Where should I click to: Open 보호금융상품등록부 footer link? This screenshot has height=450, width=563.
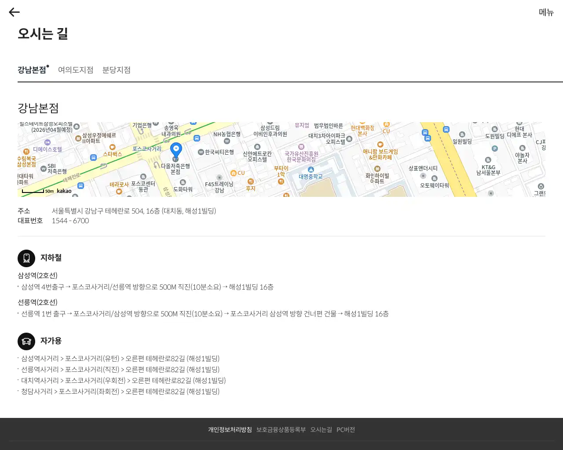point(281,430)
